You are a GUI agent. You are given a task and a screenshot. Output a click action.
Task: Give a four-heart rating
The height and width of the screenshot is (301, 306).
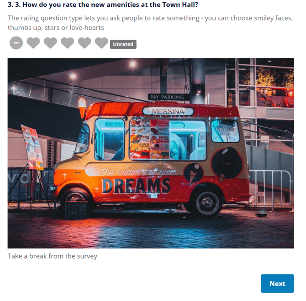click(84, 43)
